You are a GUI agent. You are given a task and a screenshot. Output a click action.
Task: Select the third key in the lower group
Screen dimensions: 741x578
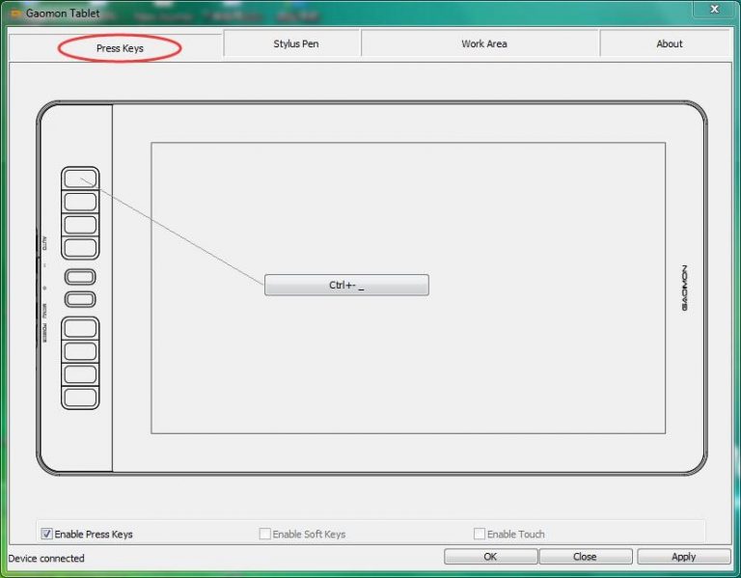pos(80,374)
